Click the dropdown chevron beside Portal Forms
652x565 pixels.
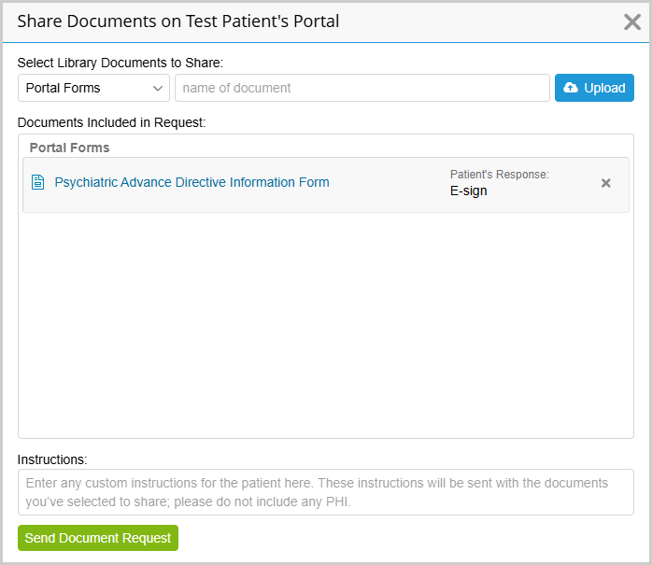[x=157, y=88]
